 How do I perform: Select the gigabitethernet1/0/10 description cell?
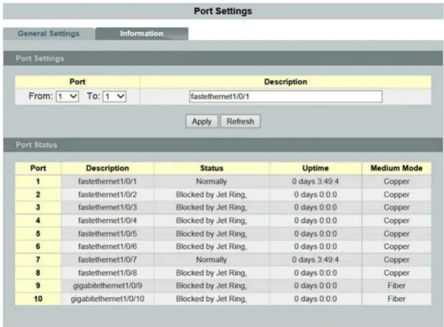click(x=107, y=299)
